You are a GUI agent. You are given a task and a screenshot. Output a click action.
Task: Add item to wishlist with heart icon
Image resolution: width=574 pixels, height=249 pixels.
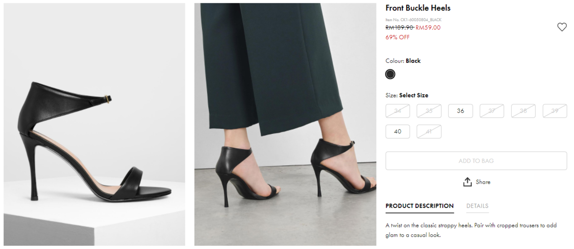point(562,27)
